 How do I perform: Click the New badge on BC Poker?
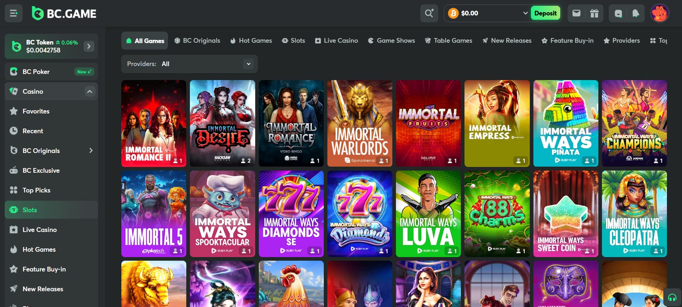84,72
